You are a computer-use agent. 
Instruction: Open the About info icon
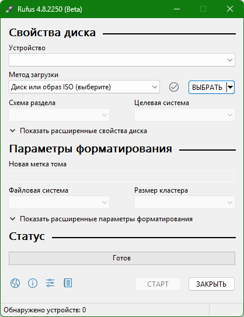pos(33,283)
